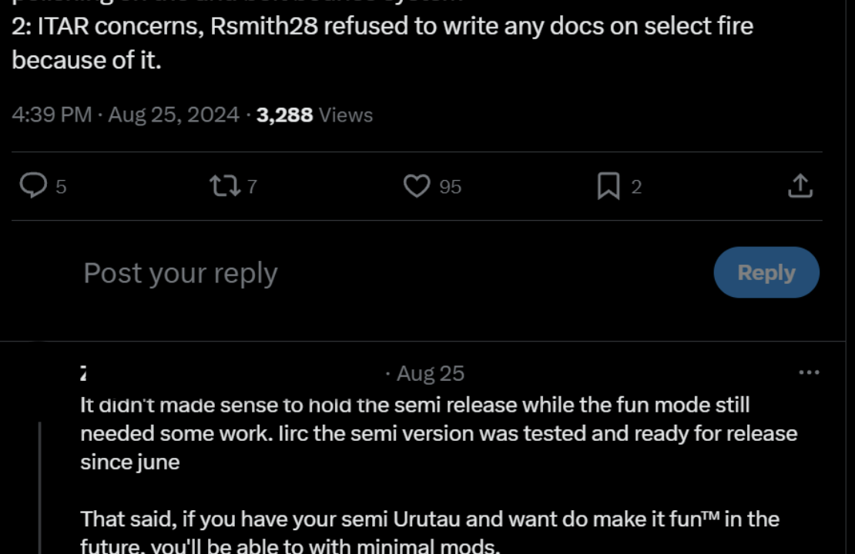Open the reply starting 'It didn't made sense'

coord(439,434)
